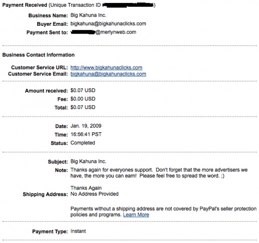Select the Total value $0.07 USD
The height and width of the screenshot is (243, 259).
[x=83, y=107]
